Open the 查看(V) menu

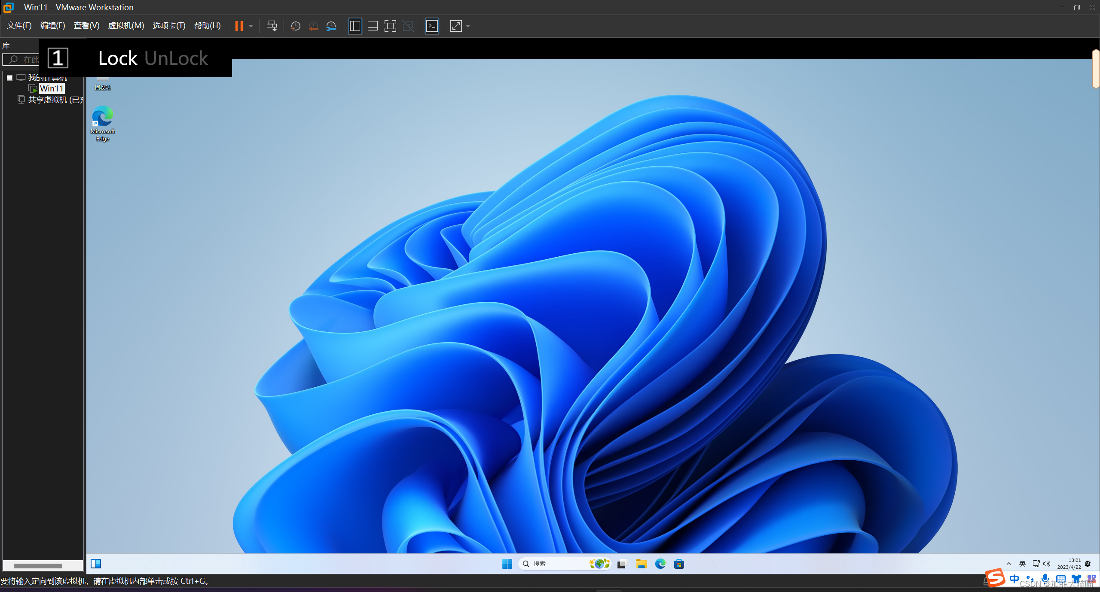[x=86, y=26]
